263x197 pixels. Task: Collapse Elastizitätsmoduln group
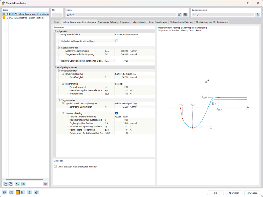point(59,47)
